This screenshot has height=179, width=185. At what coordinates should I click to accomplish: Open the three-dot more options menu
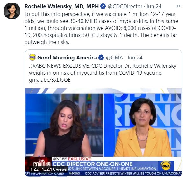click(179, 6)
